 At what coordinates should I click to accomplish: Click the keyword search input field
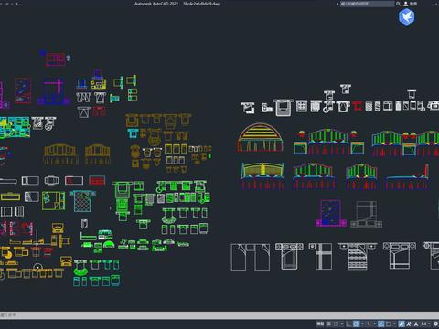click(367, 4)
